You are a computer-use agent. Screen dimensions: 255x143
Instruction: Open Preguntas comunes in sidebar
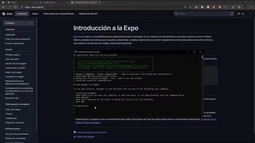pos(14,123)
